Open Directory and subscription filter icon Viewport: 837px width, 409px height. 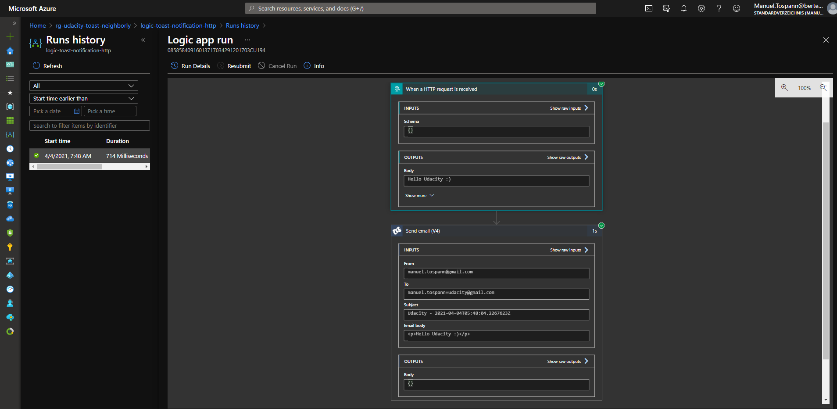point(666,8)
